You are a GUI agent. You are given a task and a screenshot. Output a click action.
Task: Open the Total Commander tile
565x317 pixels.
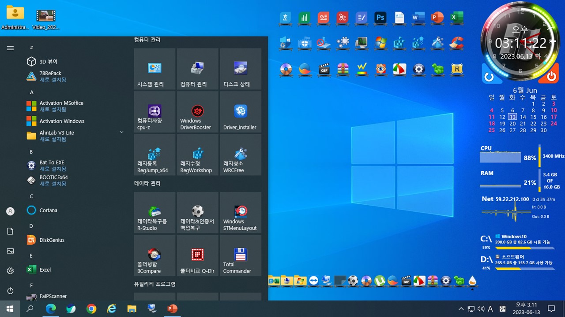pos(241,255)
